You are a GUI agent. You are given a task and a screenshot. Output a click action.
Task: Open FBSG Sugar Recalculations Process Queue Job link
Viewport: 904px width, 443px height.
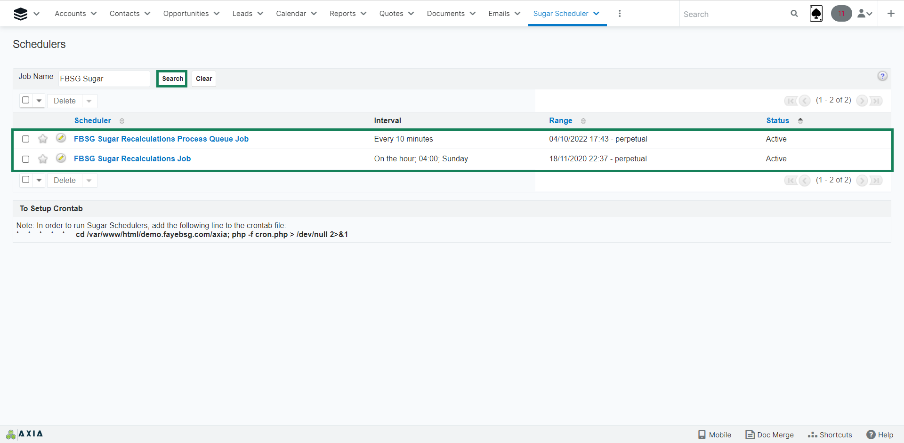coord(161,139)
